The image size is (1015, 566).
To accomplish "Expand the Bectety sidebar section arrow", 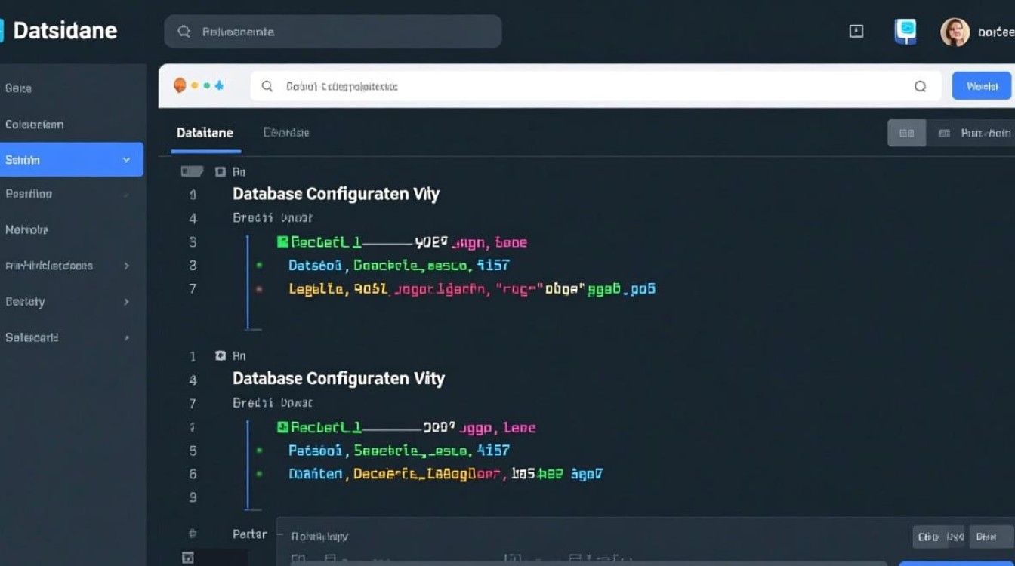I will (x=126, y=302).
